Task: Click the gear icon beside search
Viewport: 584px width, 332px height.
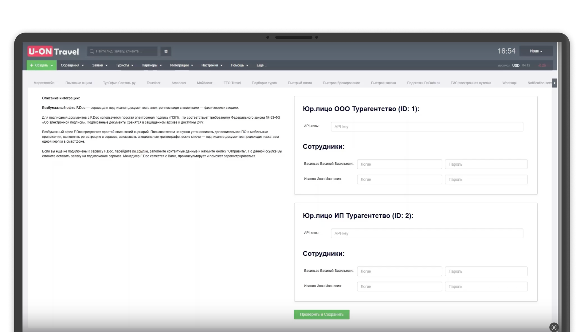Action: 166,51
